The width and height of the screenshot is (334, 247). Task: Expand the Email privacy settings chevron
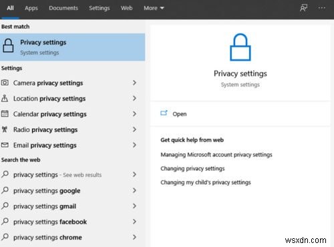[x=134, y=145]
